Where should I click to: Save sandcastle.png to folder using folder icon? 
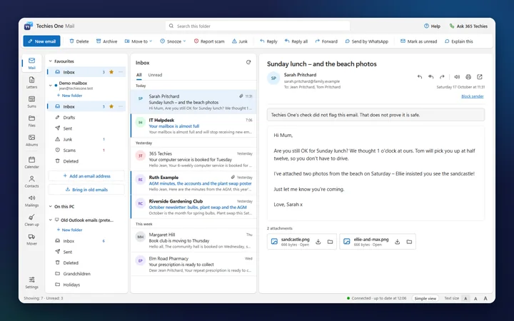pos(330,242)
